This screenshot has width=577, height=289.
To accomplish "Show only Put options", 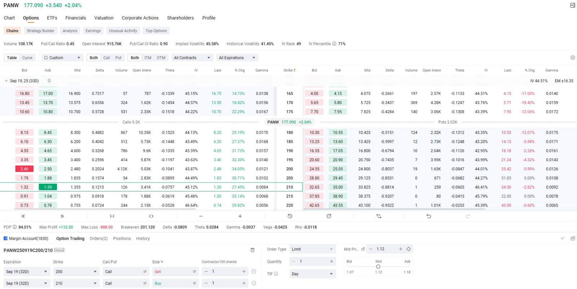I will click(118, 58).
